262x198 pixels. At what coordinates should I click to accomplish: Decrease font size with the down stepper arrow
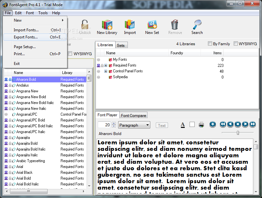point(114,126)
